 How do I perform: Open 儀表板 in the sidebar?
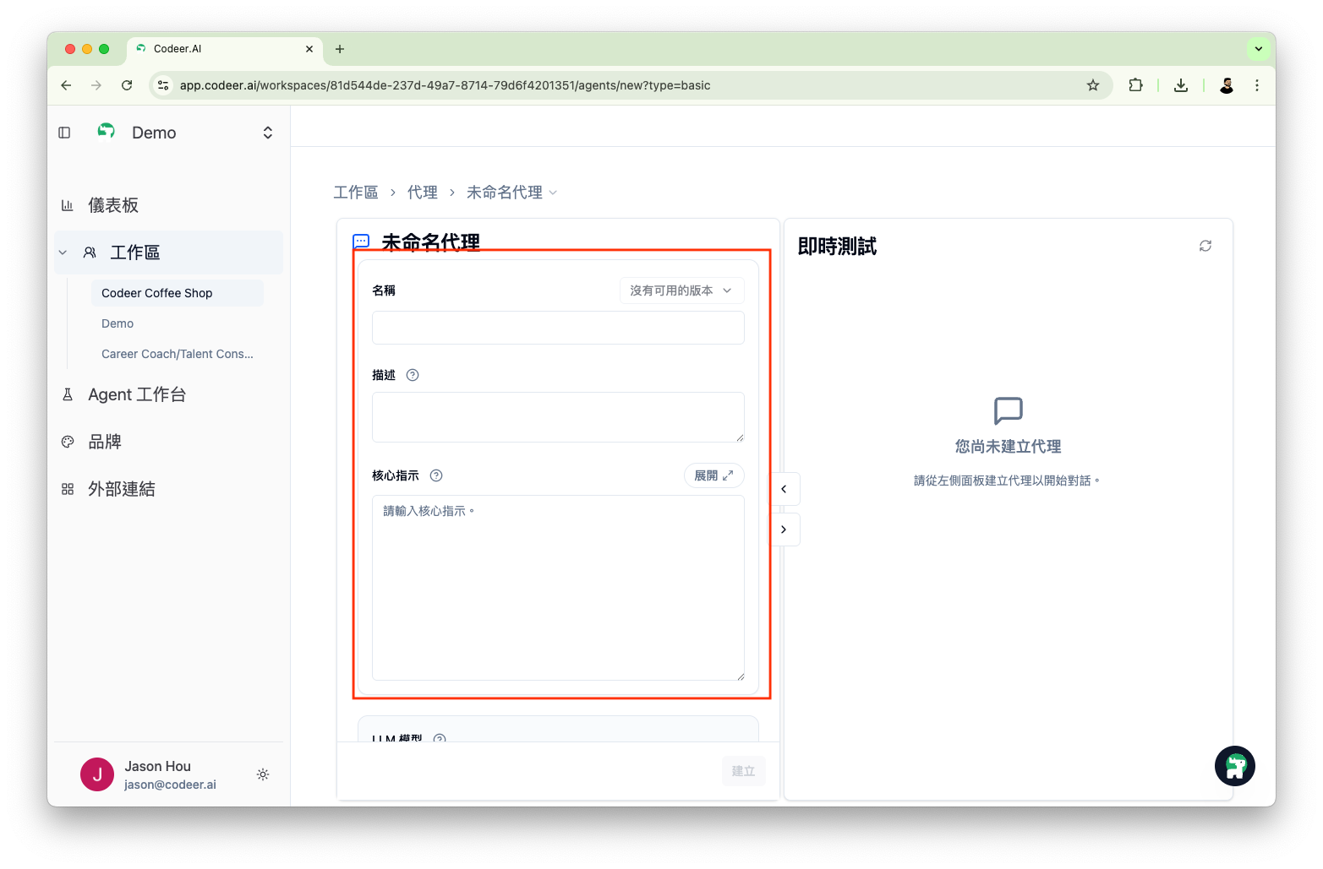(113, 205)
